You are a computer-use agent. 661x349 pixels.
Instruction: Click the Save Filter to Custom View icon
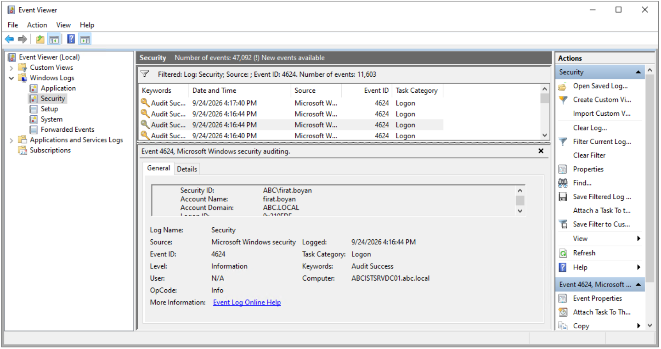[x=563, y=225]
